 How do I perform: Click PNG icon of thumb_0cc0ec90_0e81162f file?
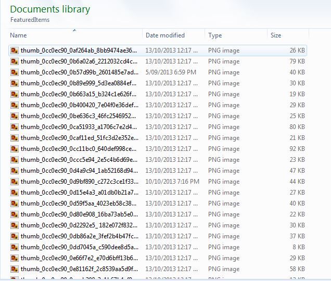click(15, 269)
